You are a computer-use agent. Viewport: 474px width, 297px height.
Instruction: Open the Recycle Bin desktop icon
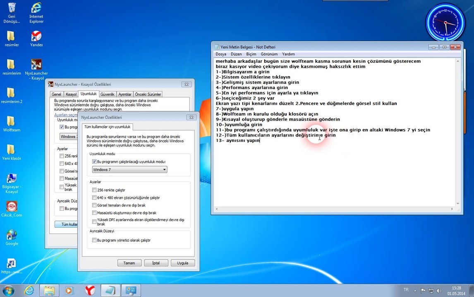[12, 13]
